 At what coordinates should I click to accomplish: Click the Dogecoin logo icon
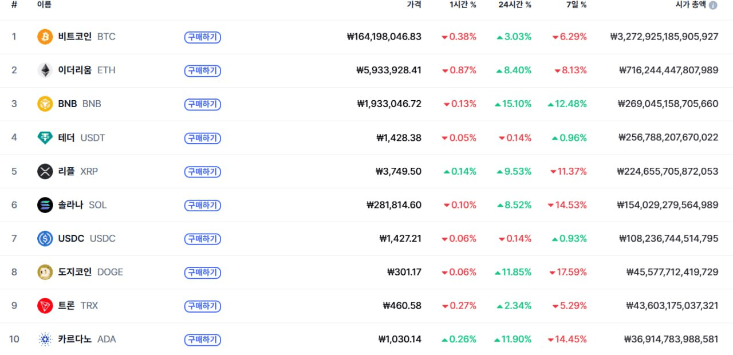(45, 272)
